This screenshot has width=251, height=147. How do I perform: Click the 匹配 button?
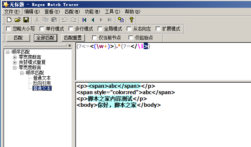pyautogui.click(x=18, y=38)
